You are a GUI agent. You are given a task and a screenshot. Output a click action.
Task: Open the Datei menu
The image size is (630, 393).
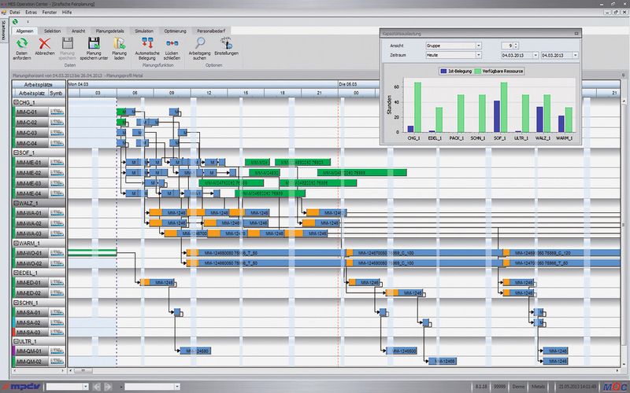(14, 13)
